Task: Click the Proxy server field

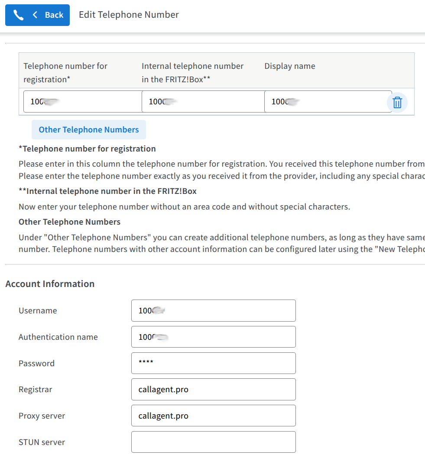Action: [x=213, y=416]
